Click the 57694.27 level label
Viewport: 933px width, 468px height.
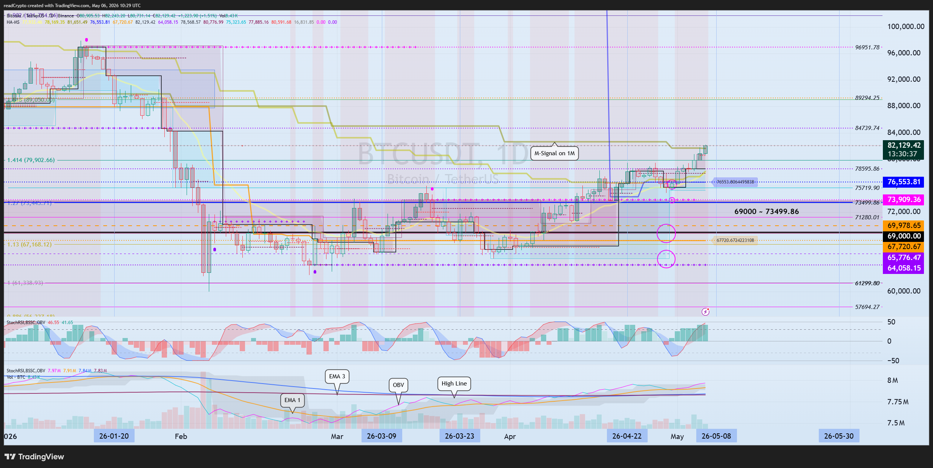click(867, 307)
